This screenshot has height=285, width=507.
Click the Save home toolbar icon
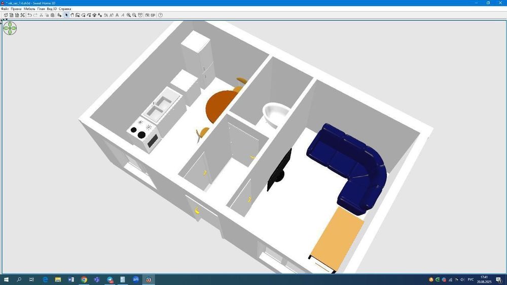pyautogui.click(x=17, y=15)
